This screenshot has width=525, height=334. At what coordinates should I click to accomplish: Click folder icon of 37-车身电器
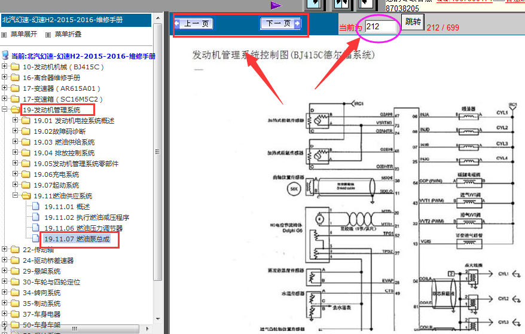(x=15, y=314)
